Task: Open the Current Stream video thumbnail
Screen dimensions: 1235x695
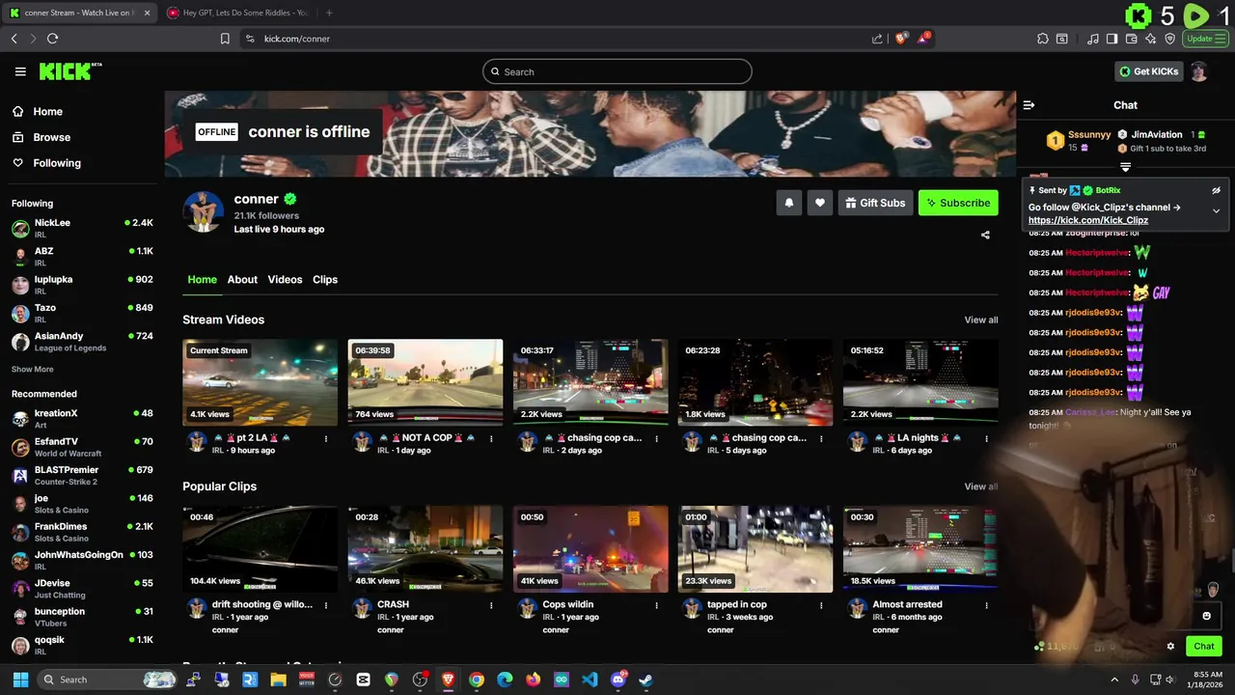Action: tap(261, 382)
